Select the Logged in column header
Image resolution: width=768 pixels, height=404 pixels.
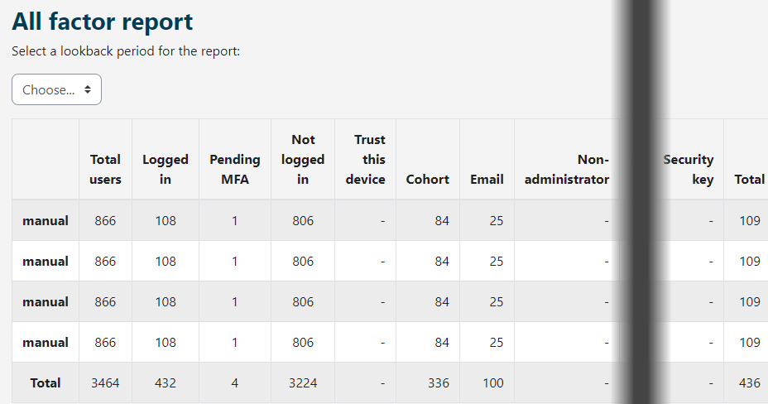tap(166, 169)
